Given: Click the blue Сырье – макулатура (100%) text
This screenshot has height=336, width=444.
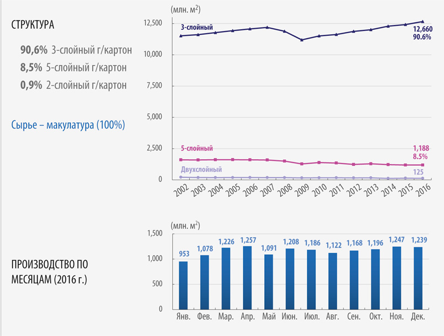Looking at the screenshot, I should (x=68, y=125).
